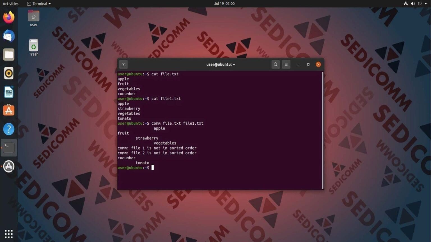The height and width of the screenshot is (242, 431).
Task: Select the Terminal icon in the dock
Action: (x=9, y=148)
